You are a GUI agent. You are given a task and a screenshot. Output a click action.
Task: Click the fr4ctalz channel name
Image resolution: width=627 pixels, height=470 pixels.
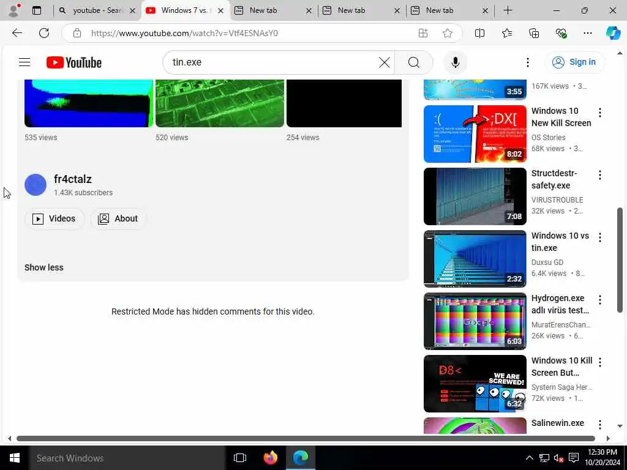pos(73,179)
